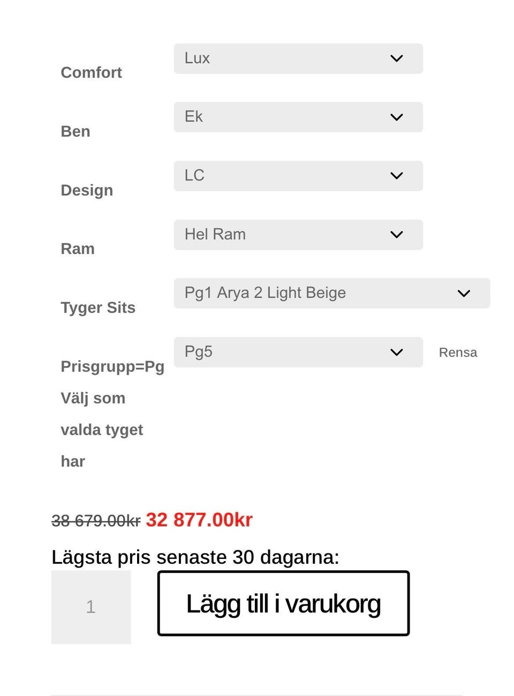Click the Comfort option label
This screenshot has height=696, width=514.
coord(92,72)
